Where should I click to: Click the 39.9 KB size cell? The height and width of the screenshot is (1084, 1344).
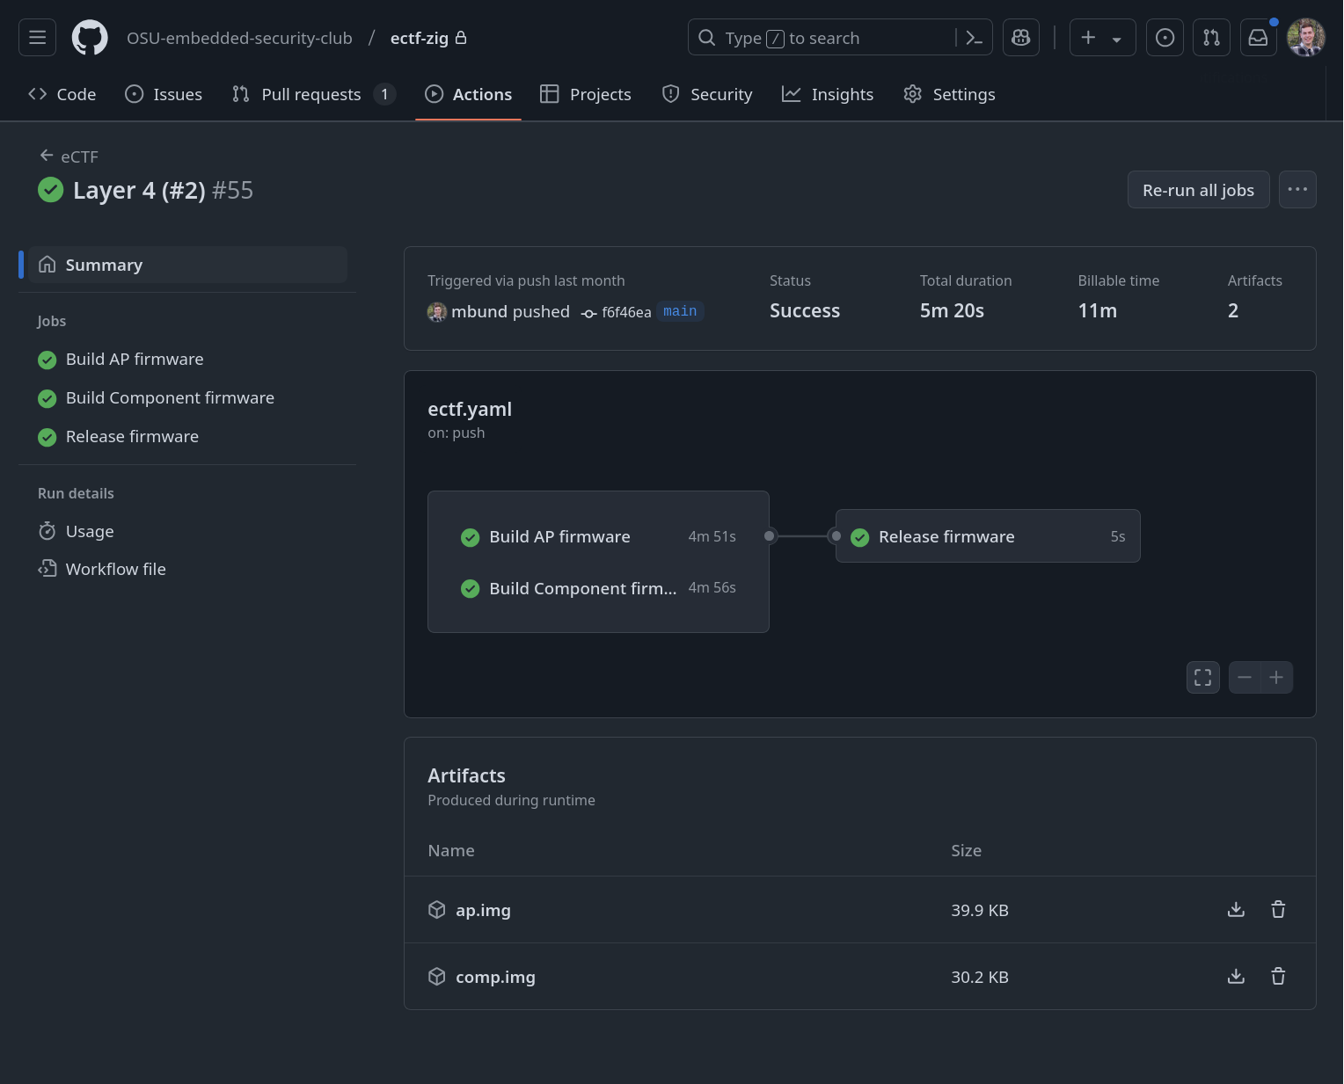coord(980,910)
